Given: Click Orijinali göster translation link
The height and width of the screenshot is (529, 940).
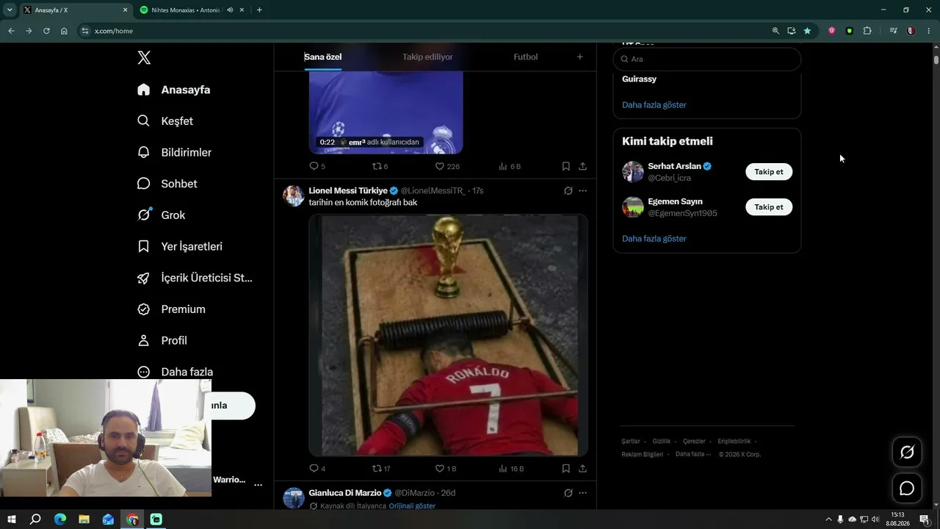Looking at the screenshot, I should pos(412,505).
